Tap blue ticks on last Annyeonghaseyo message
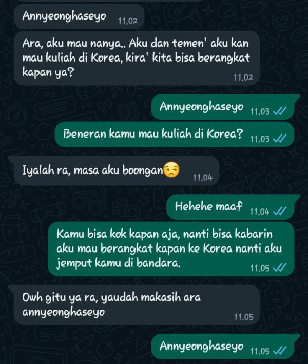This screenshot has width=308, height=364. [280, 351]
